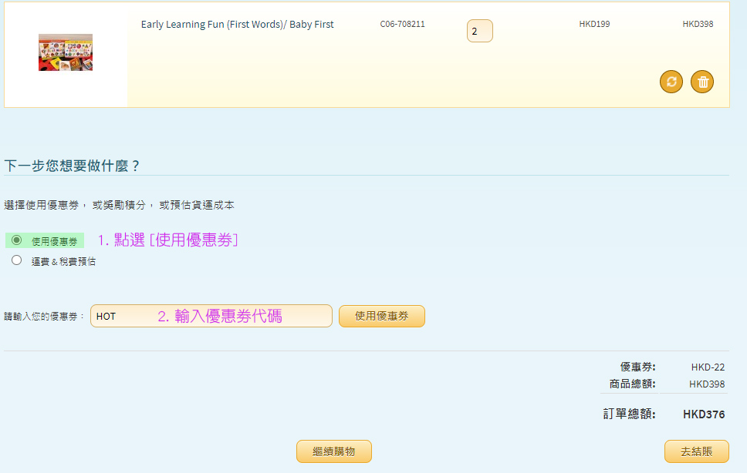Select the 使用優惠券 radio option

click(x=17, y=240)
